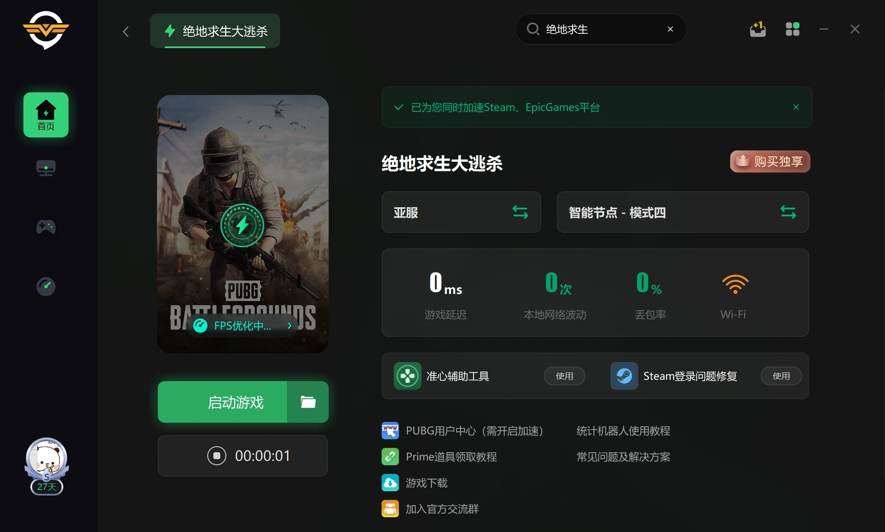This screenshot has height=532, width=885.
Task: Click the Prime道具 green link icon
Action: coord(390,457)
